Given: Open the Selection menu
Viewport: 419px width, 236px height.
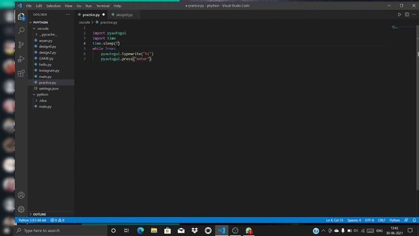Looking at the screenshot, I should tap(53, 6).
